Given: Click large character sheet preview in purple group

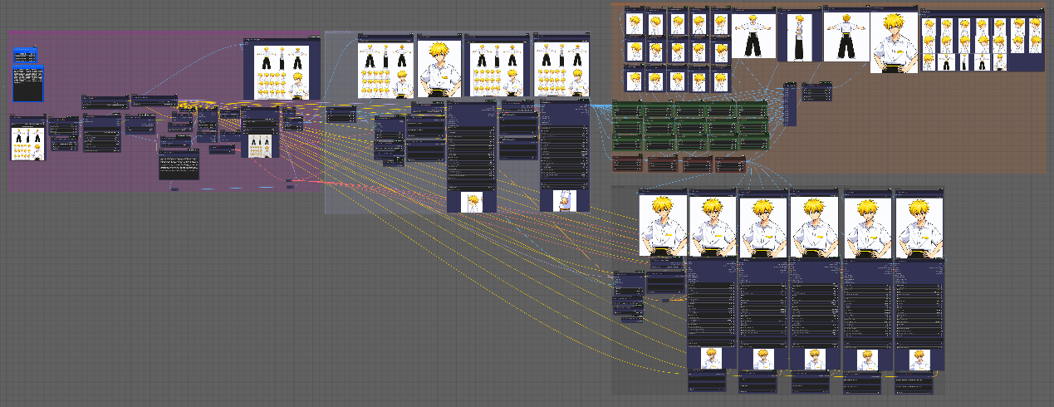Looking at the screenshot, I should click(x=282, y=72).
